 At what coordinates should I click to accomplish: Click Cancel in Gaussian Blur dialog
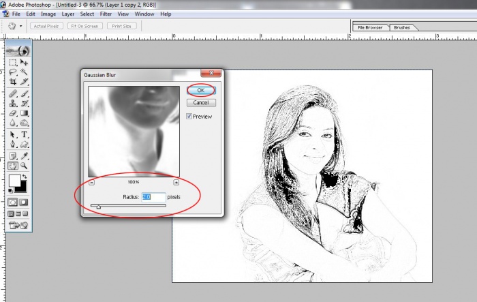coord(201,102)
